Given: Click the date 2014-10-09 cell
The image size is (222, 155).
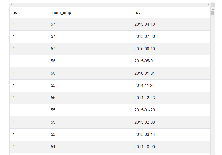Looking at the screenshot, I should click(145, 147).
